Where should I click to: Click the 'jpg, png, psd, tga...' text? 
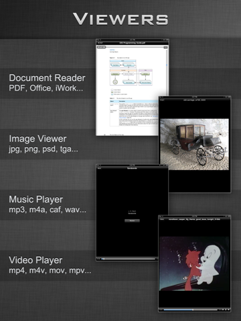tap(44, 149)
